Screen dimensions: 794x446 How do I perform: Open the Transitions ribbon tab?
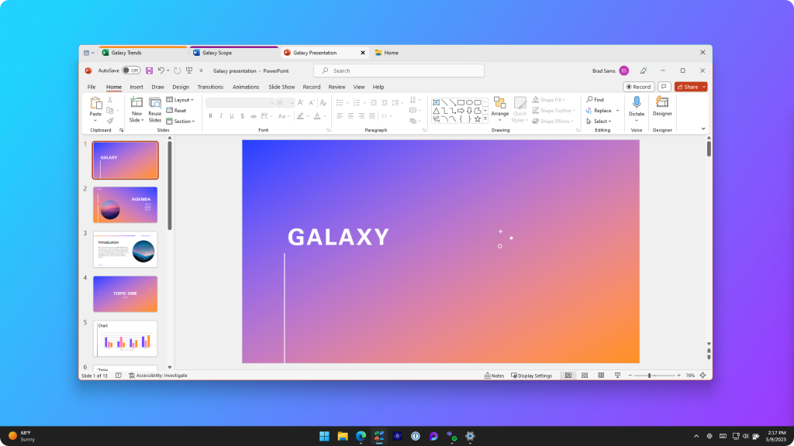pos(210,87)
